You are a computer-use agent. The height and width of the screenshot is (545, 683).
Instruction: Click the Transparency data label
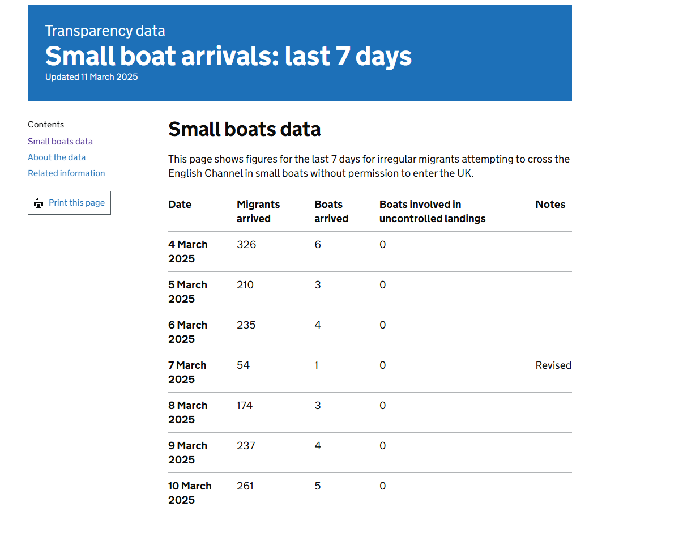point(105,31)
